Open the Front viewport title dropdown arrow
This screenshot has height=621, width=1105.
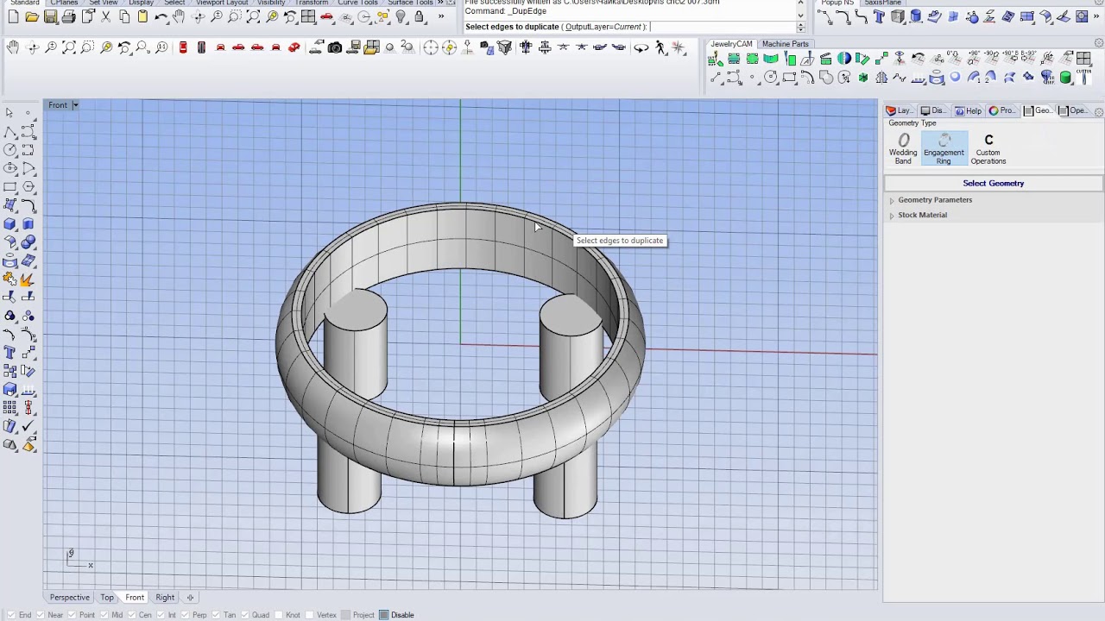pos(75,105)
